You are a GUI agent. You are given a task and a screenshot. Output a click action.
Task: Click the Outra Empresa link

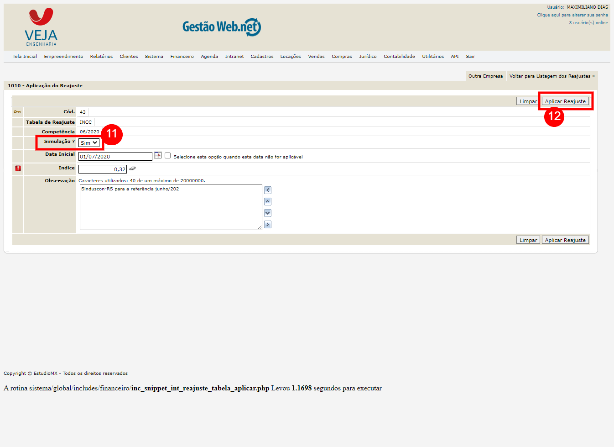pos(485,76)
